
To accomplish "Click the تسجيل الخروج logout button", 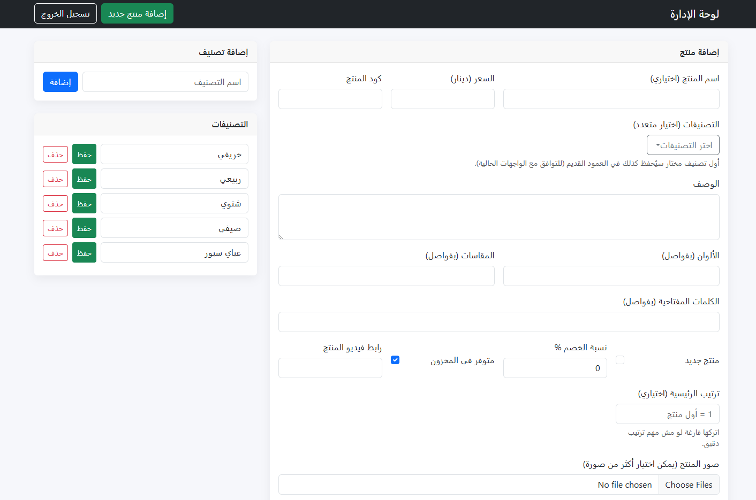I will pos(65,13).
